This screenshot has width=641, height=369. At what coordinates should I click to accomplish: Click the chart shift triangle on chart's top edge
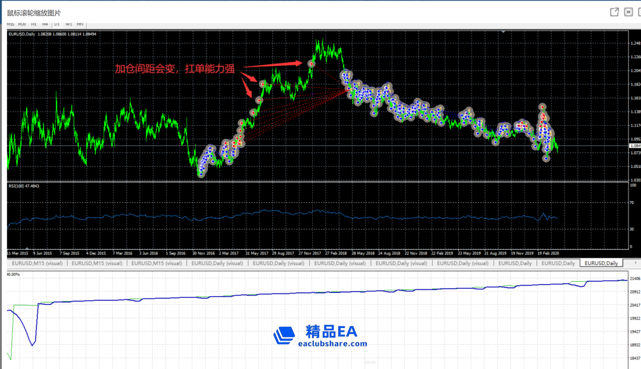click(x=502, y=31)
